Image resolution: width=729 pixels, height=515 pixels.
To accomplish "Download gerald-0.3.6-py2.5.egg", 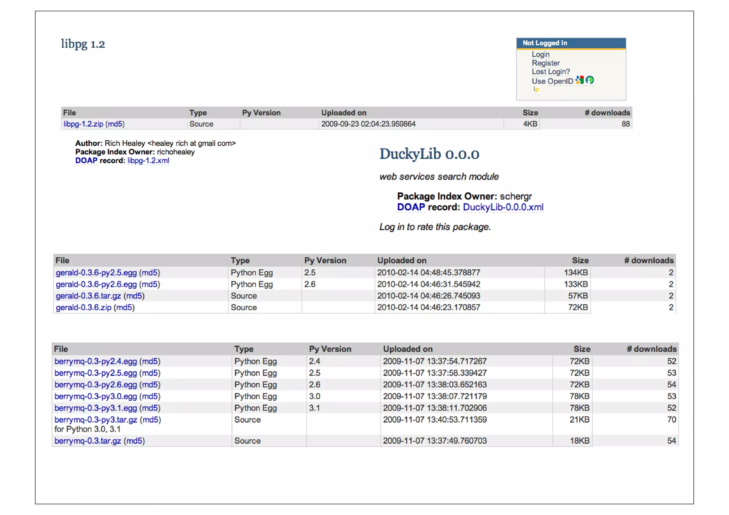I will 96,273.
